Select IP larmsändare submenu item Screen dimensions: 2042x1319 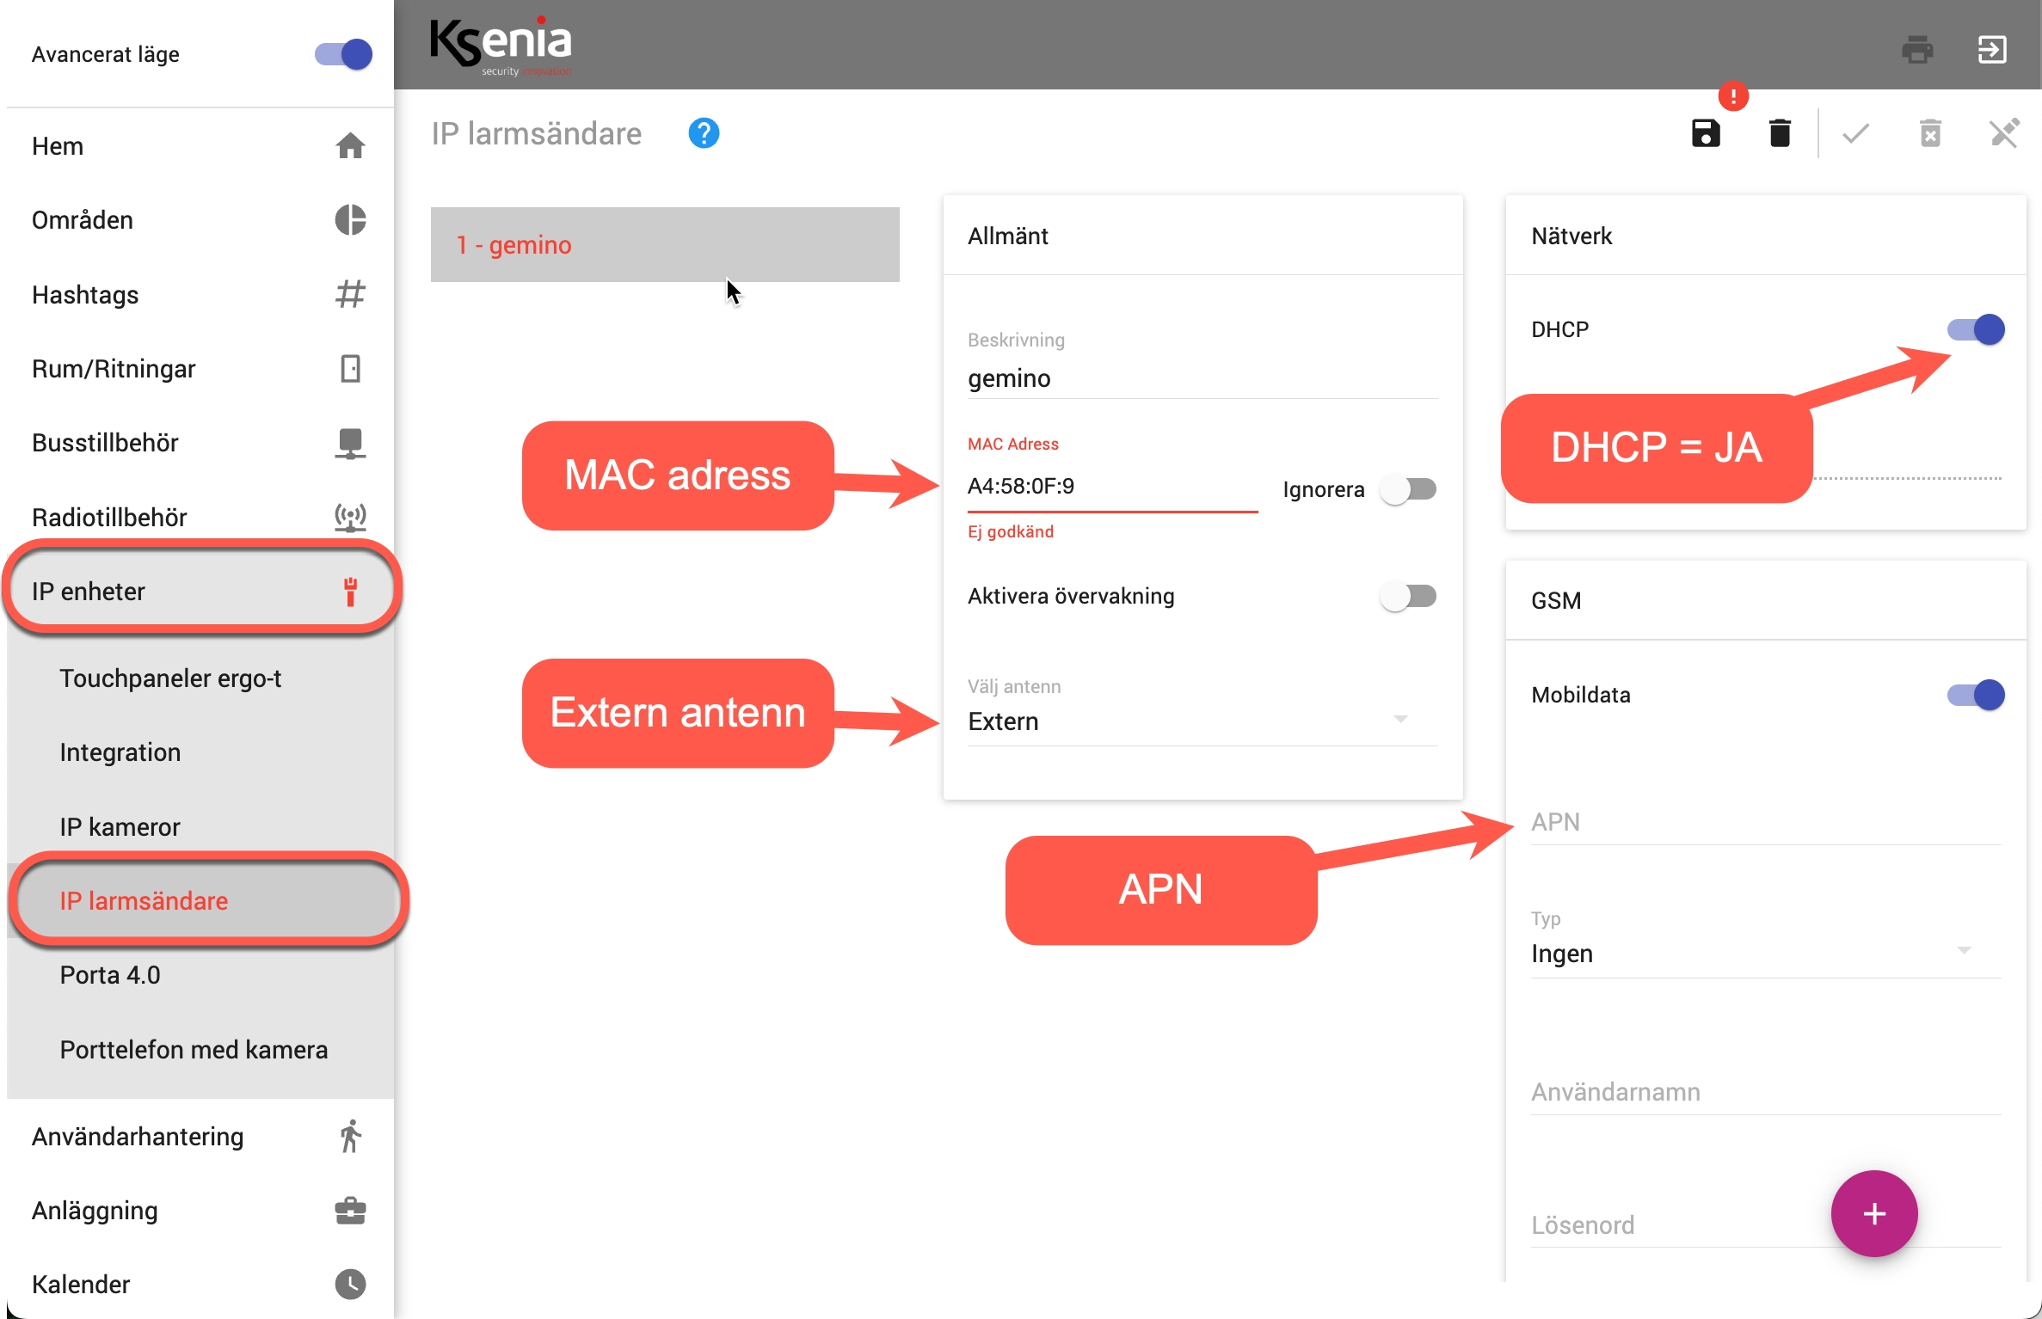click(200, 900)
